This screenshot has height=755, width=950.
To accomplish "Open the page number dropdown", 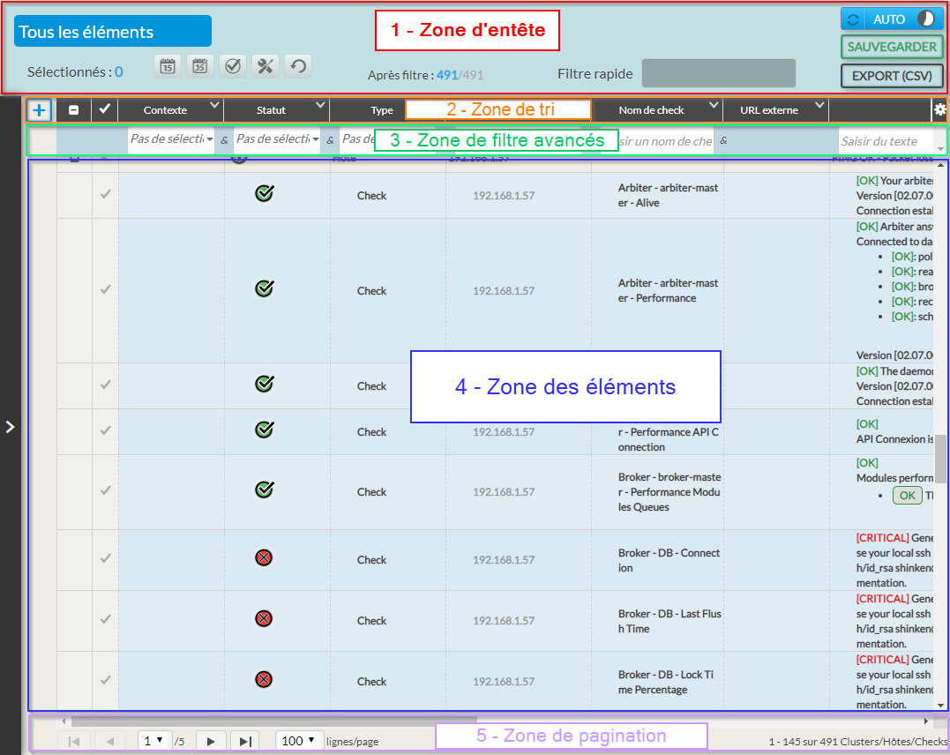I will 153,742.
